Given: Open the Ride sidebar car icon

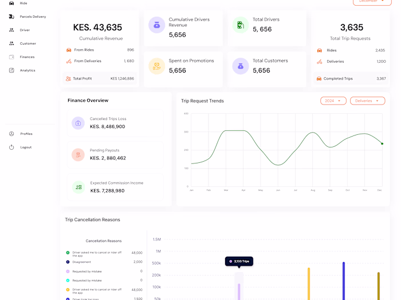Looking at the screenshot, I should [x=11, y=3].
